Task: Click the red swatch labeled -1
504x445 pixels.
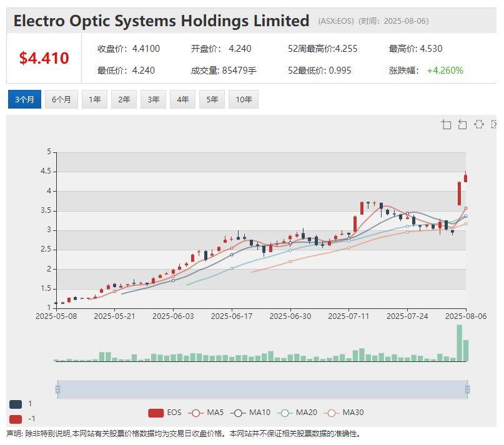Action: pyautogui.click(x=16, y=419)
